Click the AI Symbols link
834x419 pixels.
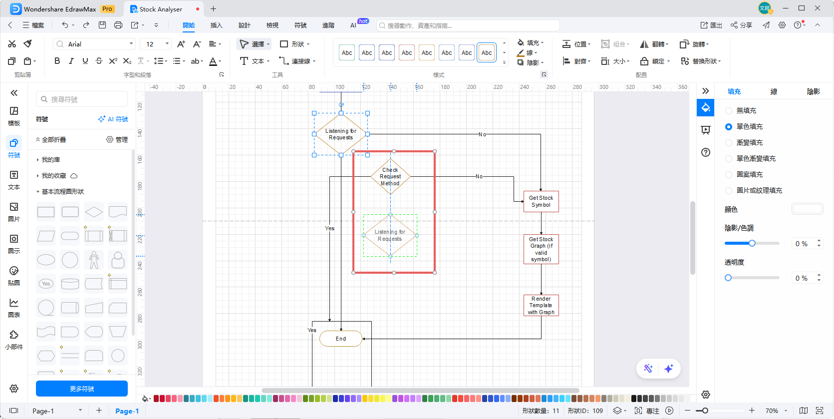point(113,119)
